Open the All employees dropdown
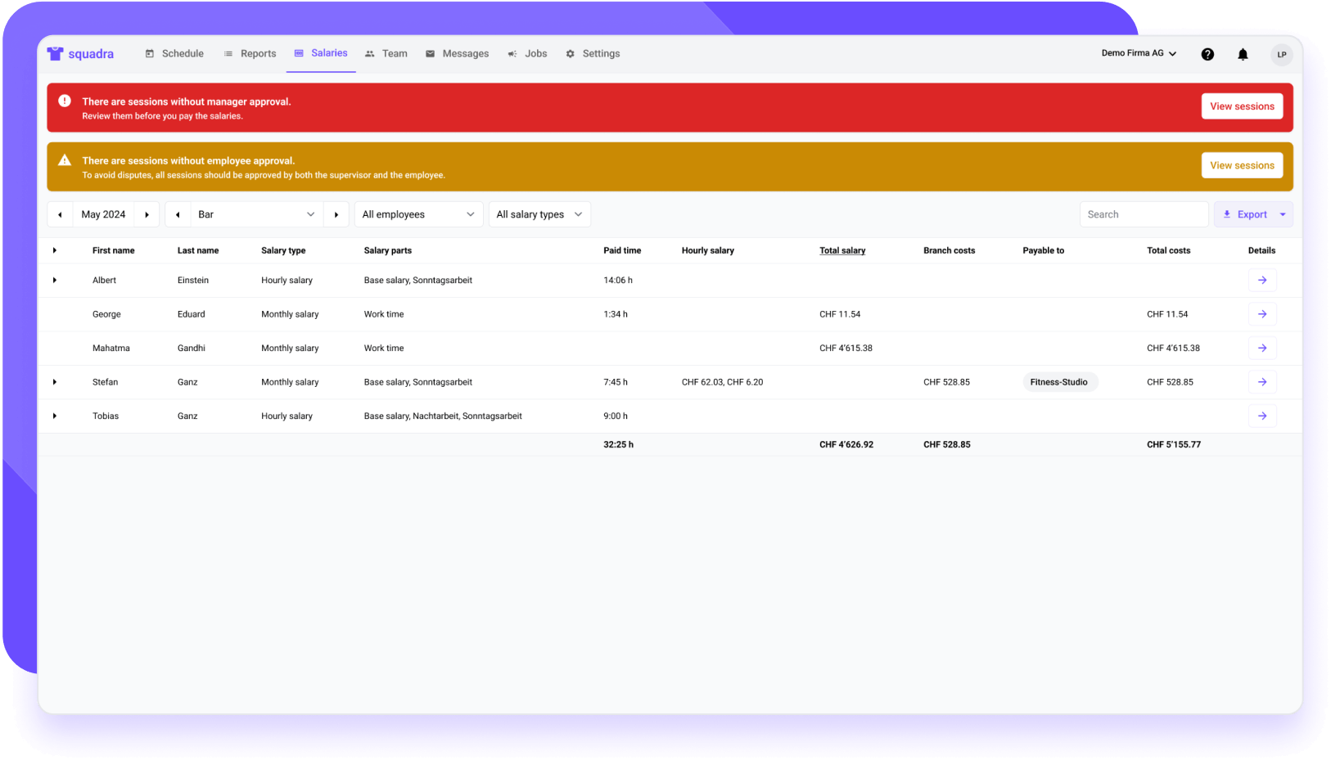This screenshot has width=1340, height=769. pos(418,214)
